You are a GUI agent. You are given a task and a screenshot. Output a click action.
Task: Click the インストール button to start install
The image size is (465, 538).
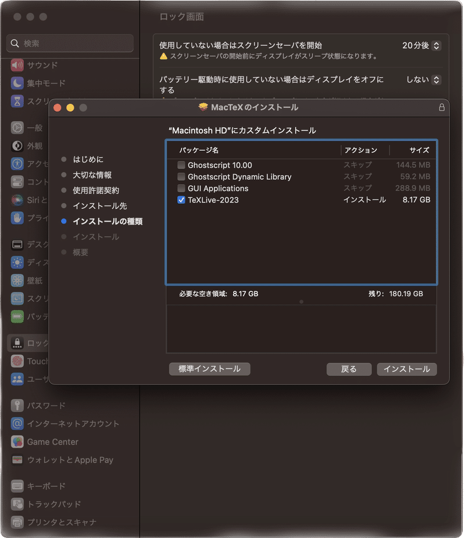(406, 369)
